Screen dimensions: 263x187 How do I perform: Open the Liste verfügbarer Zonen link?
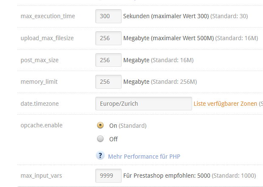point(225,104)
